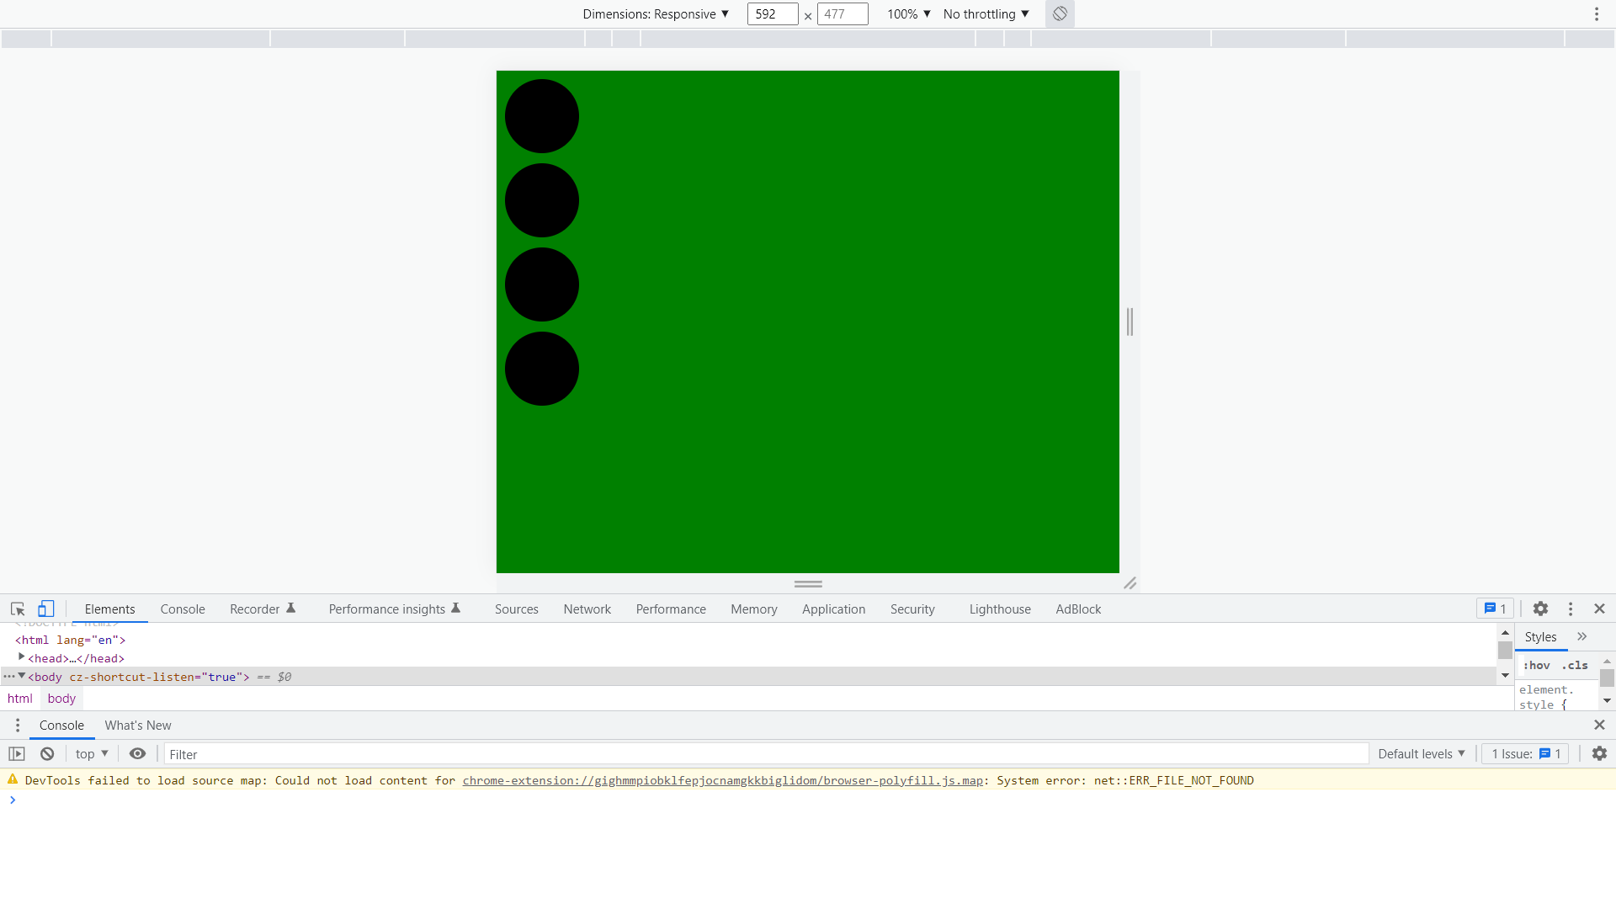
Task: Open console settings gear icon
Action: [x=1599, y=754]
